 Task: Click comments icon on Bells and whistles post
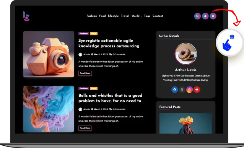pyautogui.click(x=111, y=109)
